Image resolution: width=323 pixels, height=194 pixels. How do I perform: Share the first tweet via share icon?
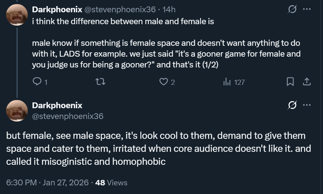point(306,82)
